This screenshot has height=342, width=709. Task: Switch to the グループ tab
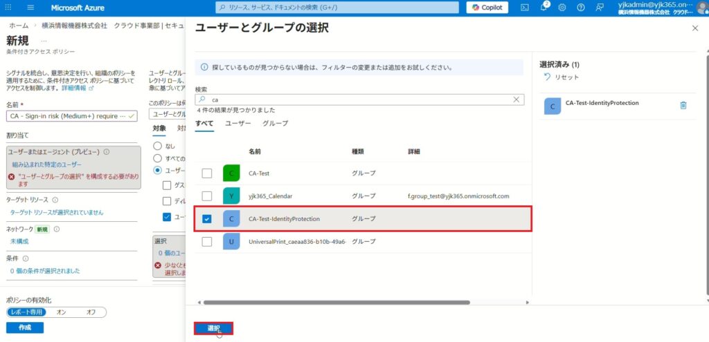tap(275, 123)
